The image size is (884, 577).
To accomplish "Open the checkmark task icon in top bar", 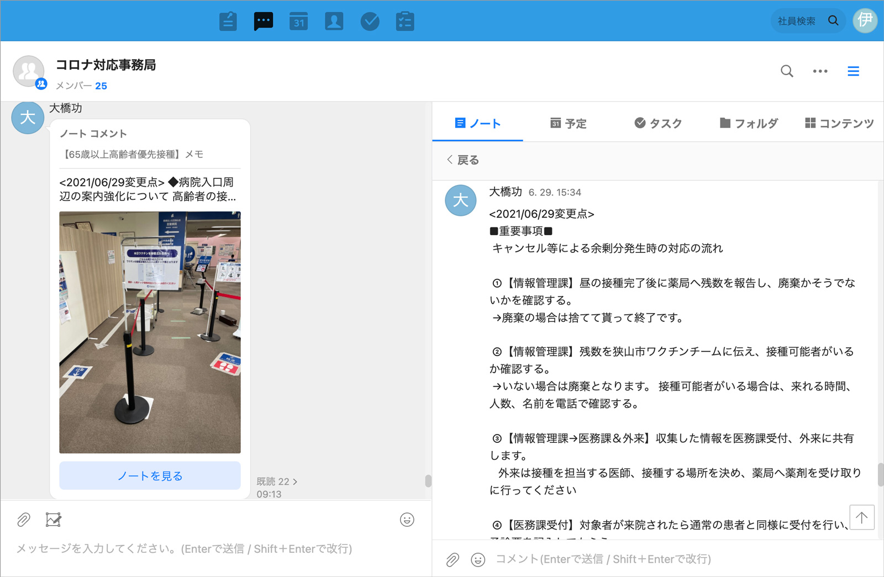I will 370,22.
